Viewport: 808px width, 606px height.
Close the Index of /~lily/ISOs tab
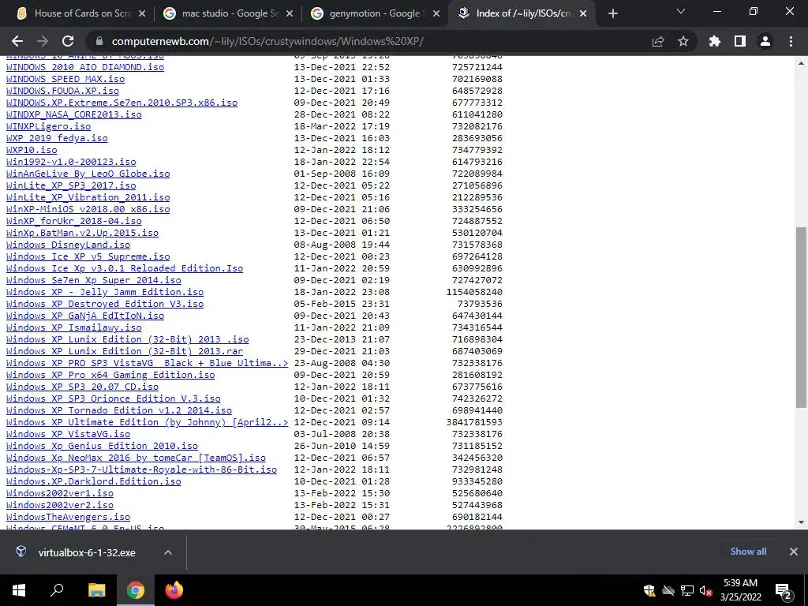(583, 13)
